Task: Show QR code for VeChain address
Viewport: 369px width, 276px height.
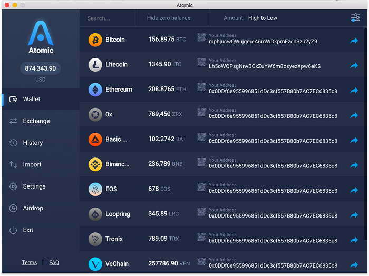Action: tap(201, 262)
